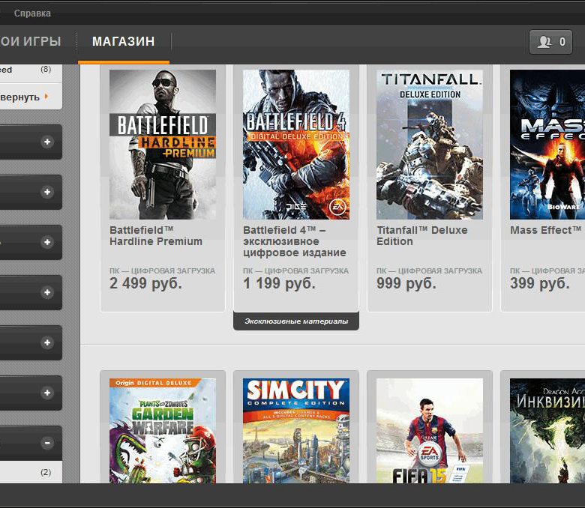Select the sidebar filter row with count (8)

click(x=31, y=71)
